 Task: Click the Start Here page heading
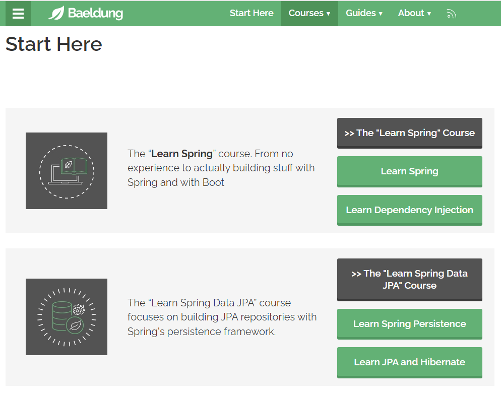pyautogui.click(x=53, y=44)
